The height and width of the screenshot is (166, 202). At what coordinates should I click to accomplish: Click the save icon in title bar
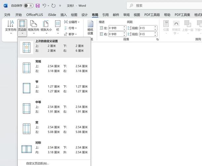click(37, 6)
